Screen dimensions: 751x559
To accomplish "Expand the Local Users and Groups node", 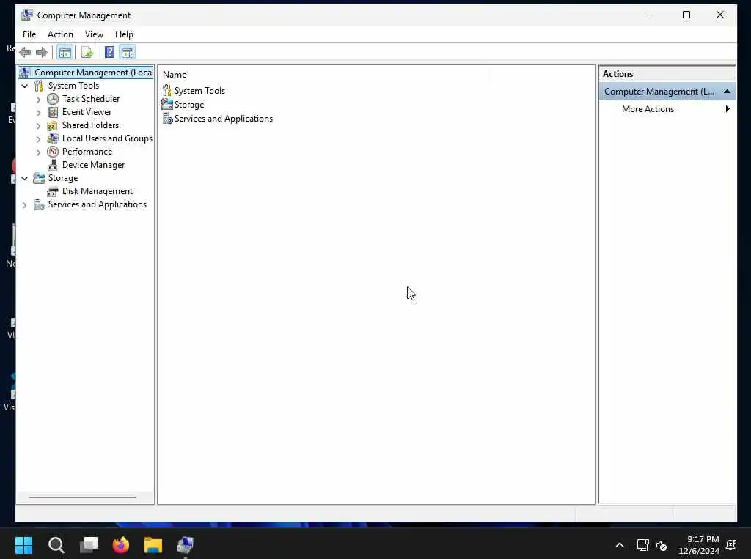I will [x=38, y=139].
